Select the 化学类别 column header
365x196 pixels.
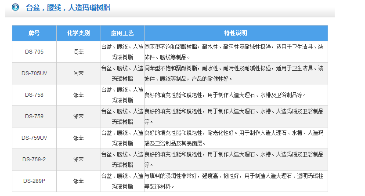point(78,33)
